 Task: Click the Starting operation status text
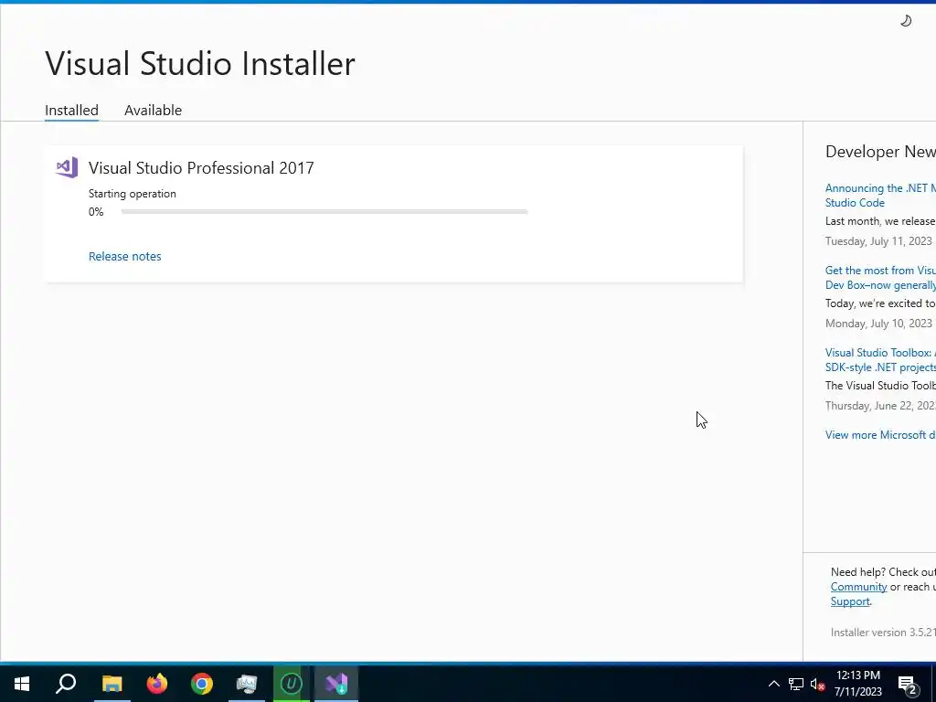pyautogui.click(x=132, y=194)
